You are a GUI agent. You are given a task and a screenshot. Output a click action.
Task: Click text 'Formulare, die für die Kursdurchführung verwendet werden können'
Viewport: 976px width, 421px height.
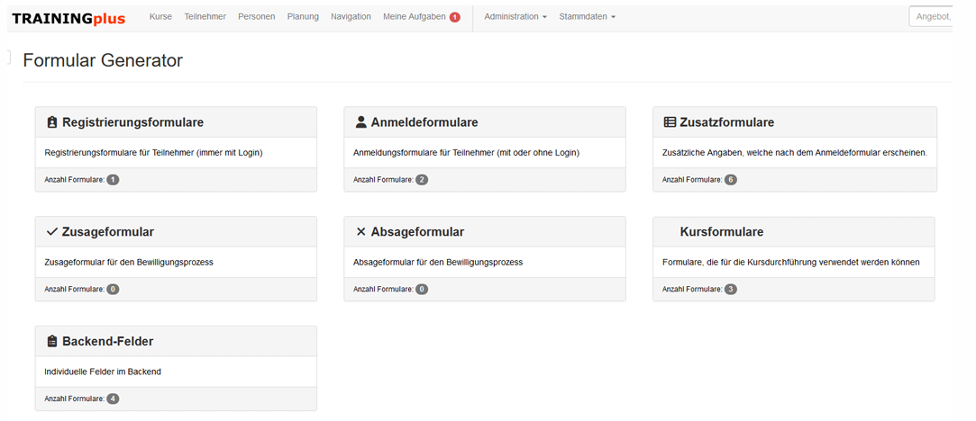(x=790, y=262)
